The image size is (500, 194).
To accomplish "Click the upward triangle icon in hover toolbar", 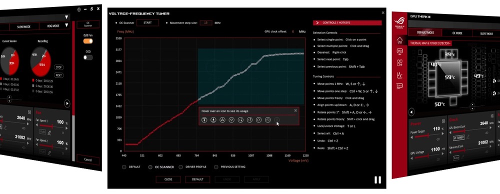I will tap(222, 120).
